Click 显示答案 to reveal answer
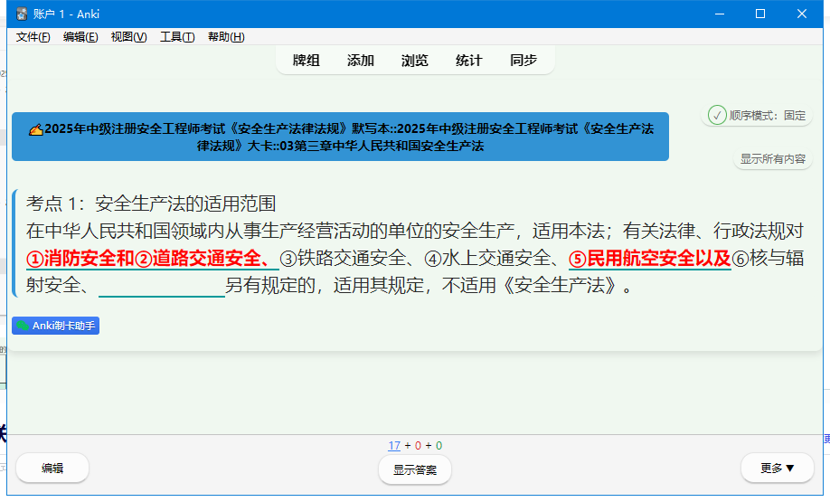 415,469
